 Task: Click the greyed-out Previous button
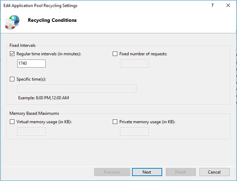[x=112, y=172]
